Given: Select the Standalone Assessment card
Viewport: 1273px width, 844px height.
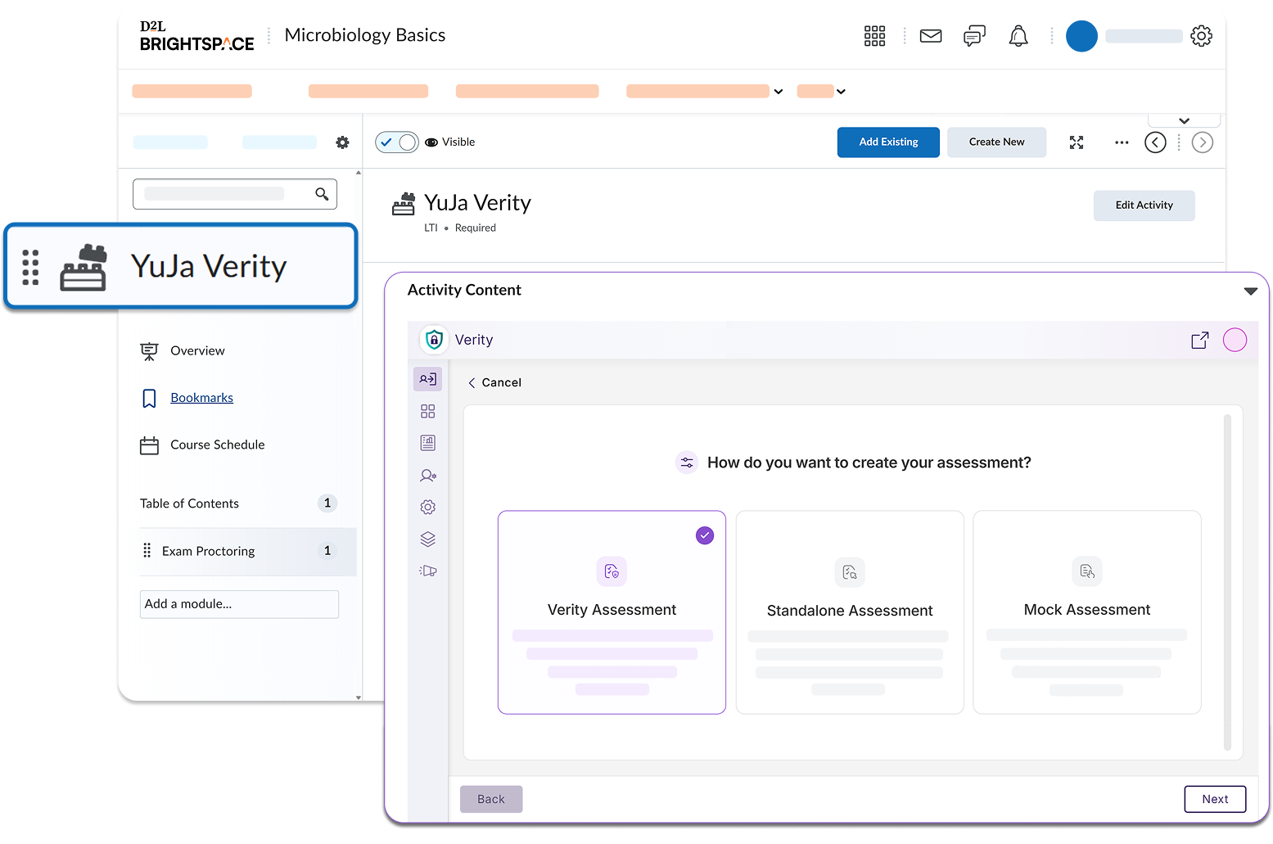Looking at the screenshot, I should 850,612.
